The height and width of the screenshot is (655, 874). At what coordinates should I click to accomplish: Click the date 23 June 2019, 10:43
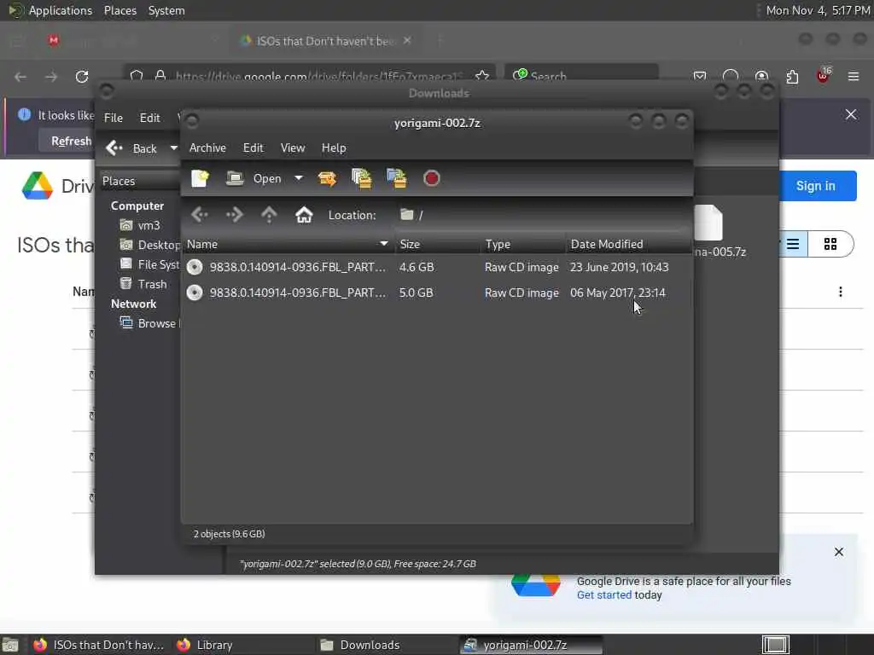pos(619,267)
